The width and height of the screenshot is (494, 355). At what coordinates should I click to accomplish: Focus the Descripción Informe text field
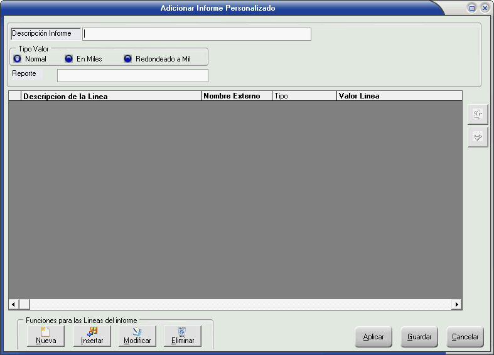(197, 34)
